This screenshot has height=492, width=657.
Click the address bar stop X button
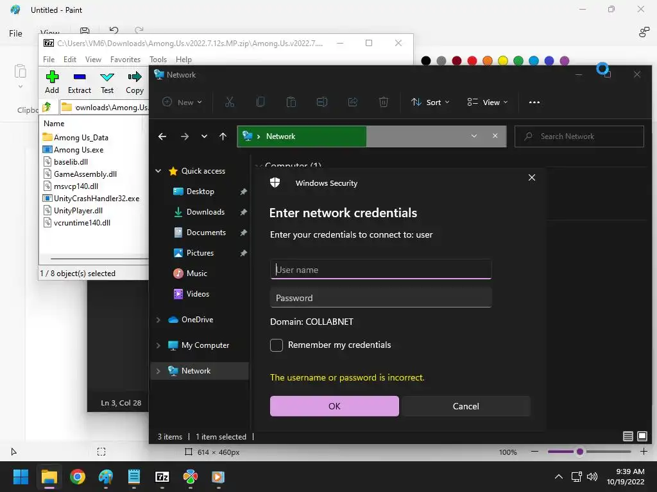coord(495,136)
